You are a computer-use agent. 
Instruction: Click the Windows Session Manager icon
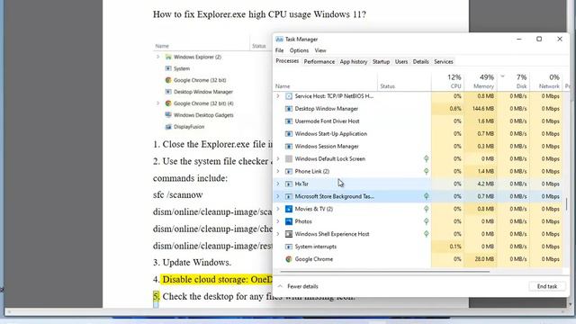tap(289, 146)
